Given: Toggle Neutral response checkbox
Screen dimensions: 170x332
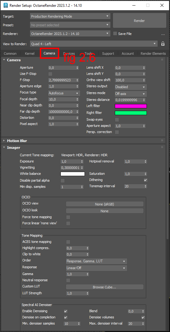Looking at the screenshot, I should [x=68, y=280].
